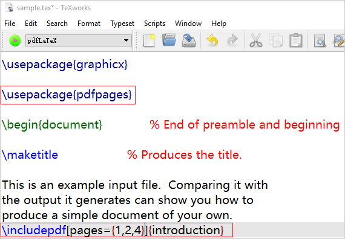Screen dimensions: 345x239
Task: Click the Find magnifier icon
Action: (320, 40)
